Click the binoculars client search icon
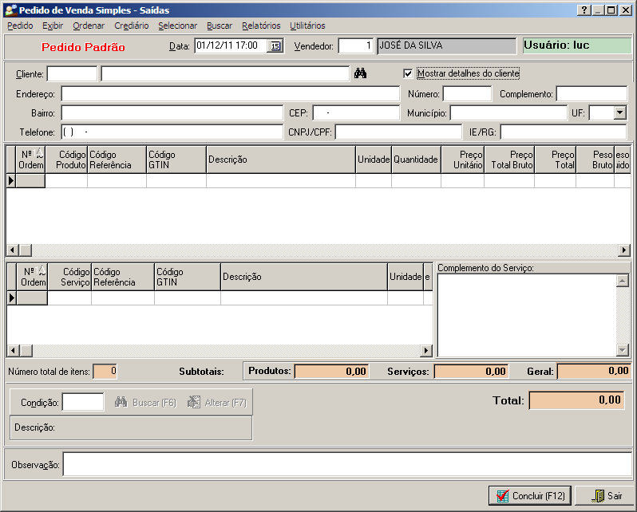Viewport: 637px width, 512px height. (x=360, y=73)
